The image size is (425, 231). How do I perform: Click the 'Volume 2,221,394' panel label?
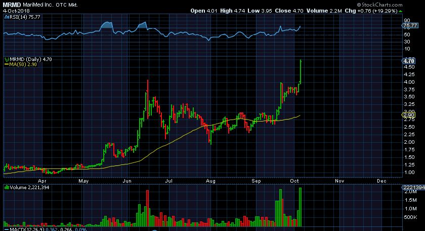[29, 187]
